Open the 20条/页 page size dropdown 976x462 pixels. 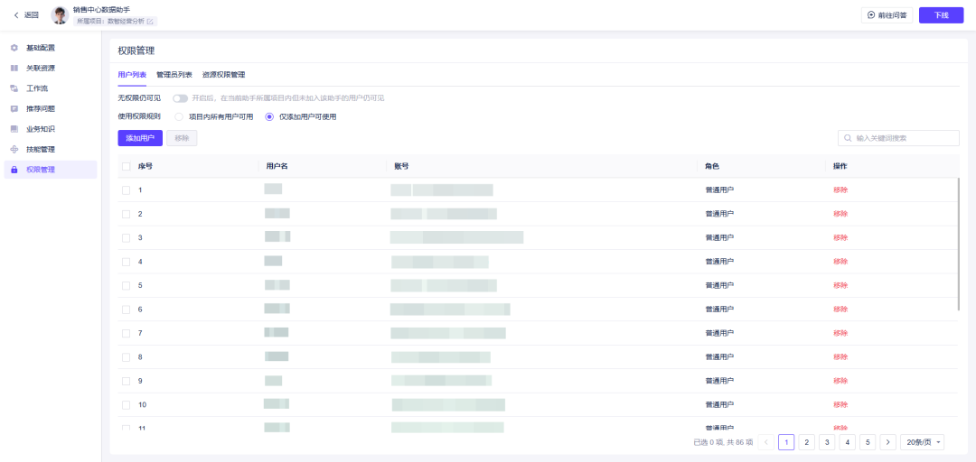point(923,442)
